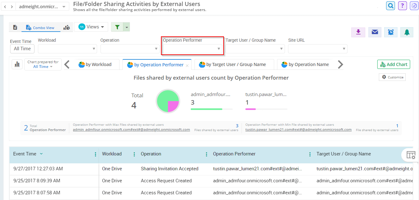The width and height of the screenshot is (419, 200).
Task: Open the schedule report clock icon
Action: (x=391, y=32)
